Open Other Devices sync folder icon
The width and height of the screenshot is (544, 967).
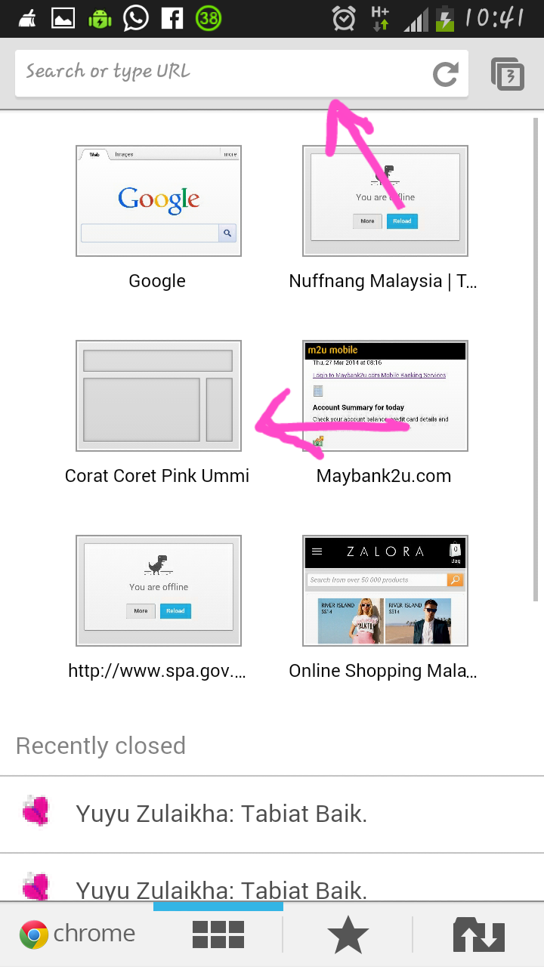tap(479, 935)
